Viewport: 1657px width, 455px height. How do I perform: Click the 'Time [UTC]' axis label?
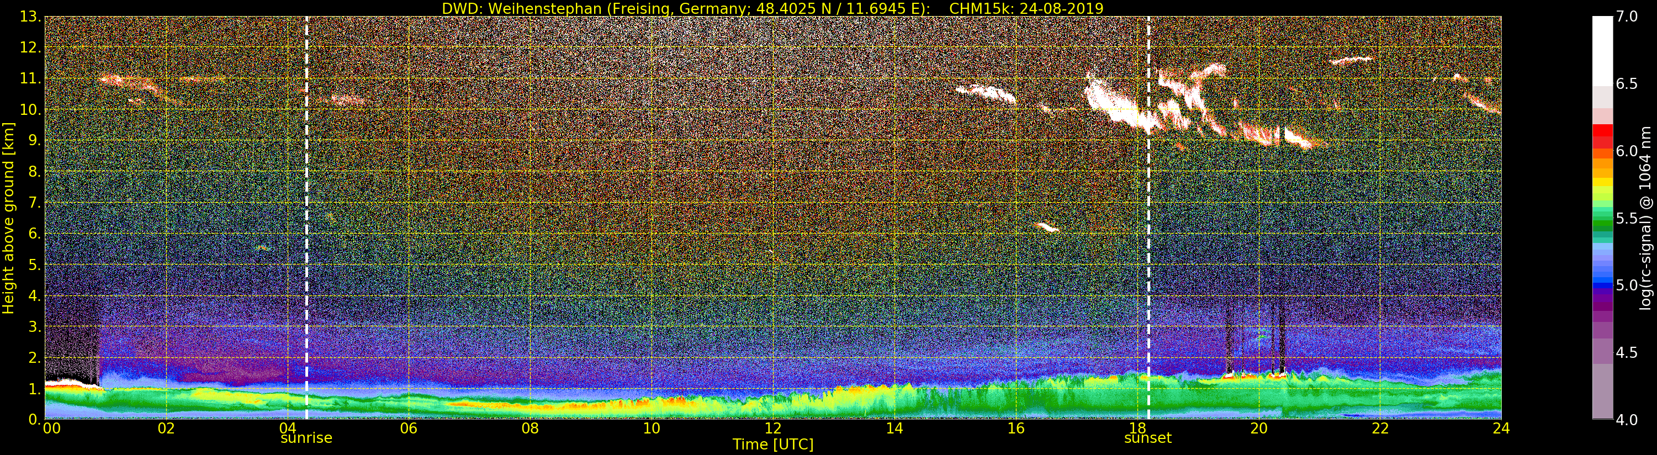coord(773,445)
